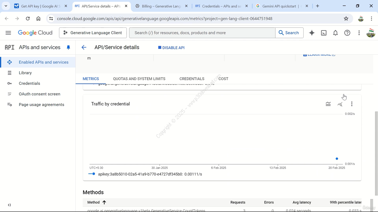
Task: Open Enabled APIs and services
Action: (38, 62)
